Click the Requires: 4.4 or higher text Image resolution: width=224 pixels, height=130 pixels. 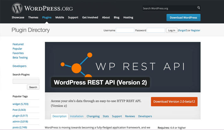(172, 128)
